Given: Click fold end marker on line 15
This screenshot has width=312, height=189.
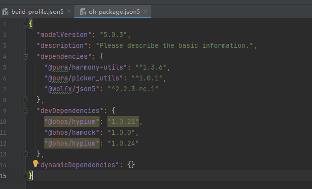Looking at the screenshot, I should [x=26, y=176].
